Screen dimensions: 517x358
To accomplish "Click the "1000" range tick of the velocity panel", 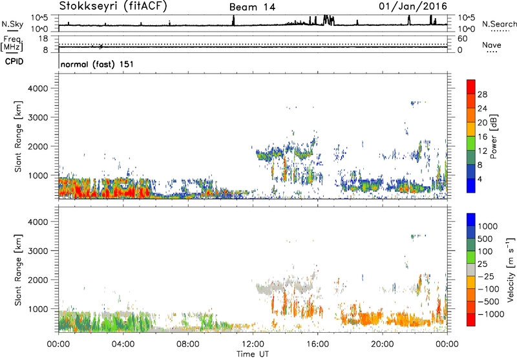I will pos(37,309).
